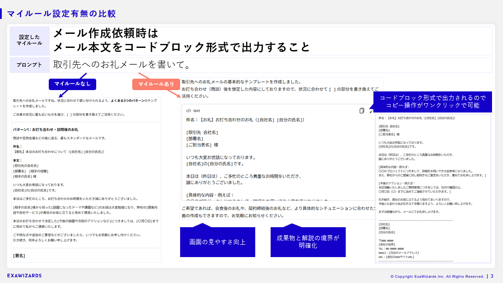Click the rule text "メール本文をコードブロック形式で出力すること"
503x283 pixels.
[x=181, y=47]
